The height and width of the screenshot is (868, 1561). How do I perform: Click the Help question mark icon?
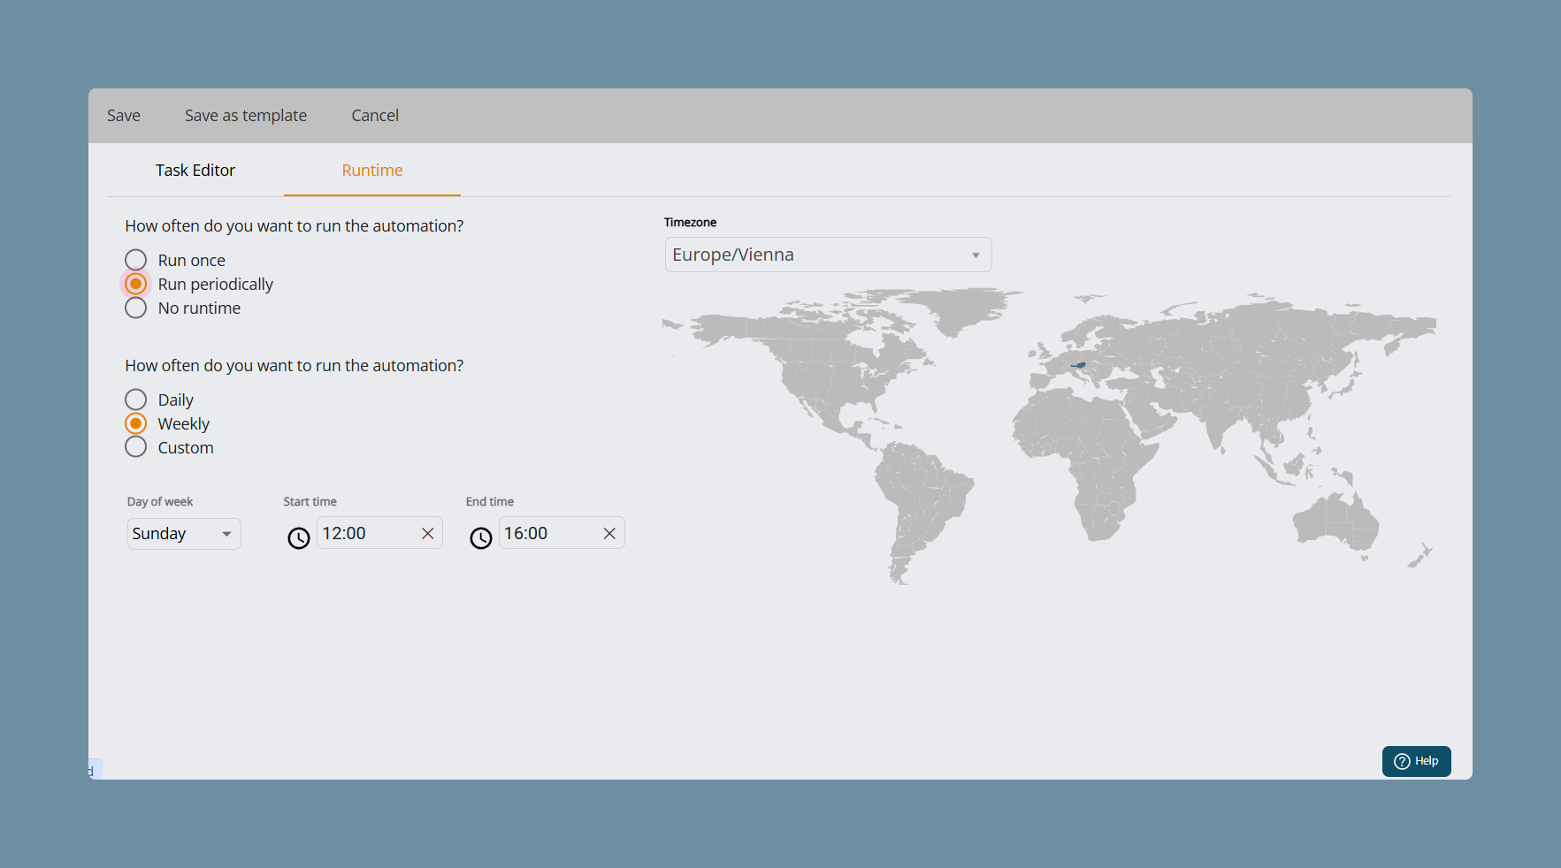pos(1402,761)
